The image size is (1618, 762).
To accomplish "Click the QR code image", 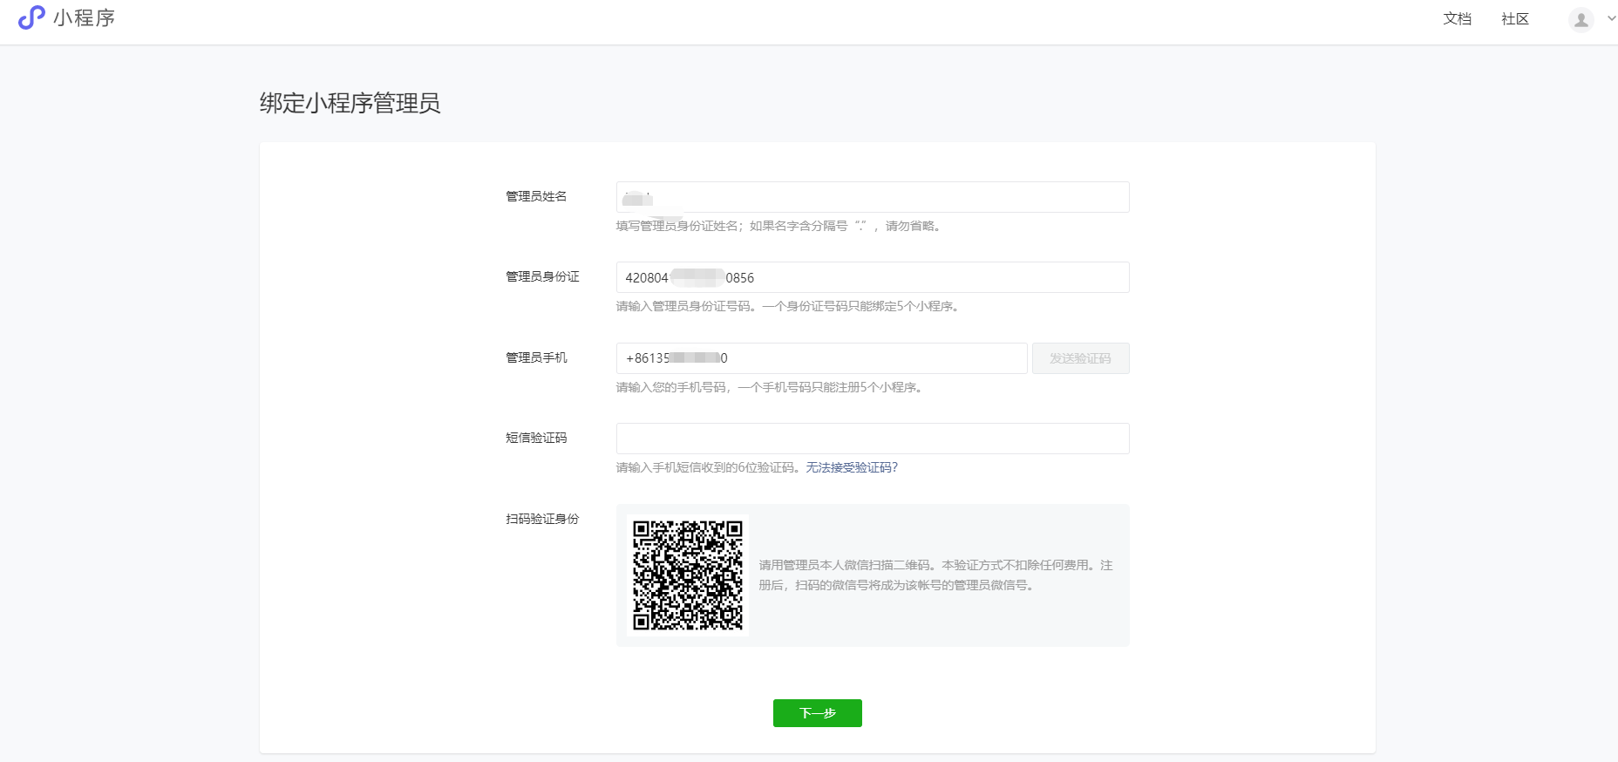I will pyautogui.click(x=688, y=575).
